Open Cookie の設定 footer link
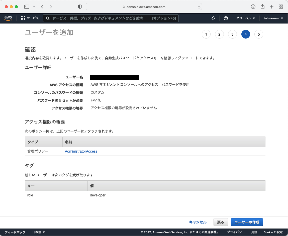 click(273, 232)
